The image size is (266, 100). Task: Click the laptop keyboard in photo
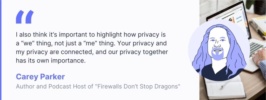[256, 48]
